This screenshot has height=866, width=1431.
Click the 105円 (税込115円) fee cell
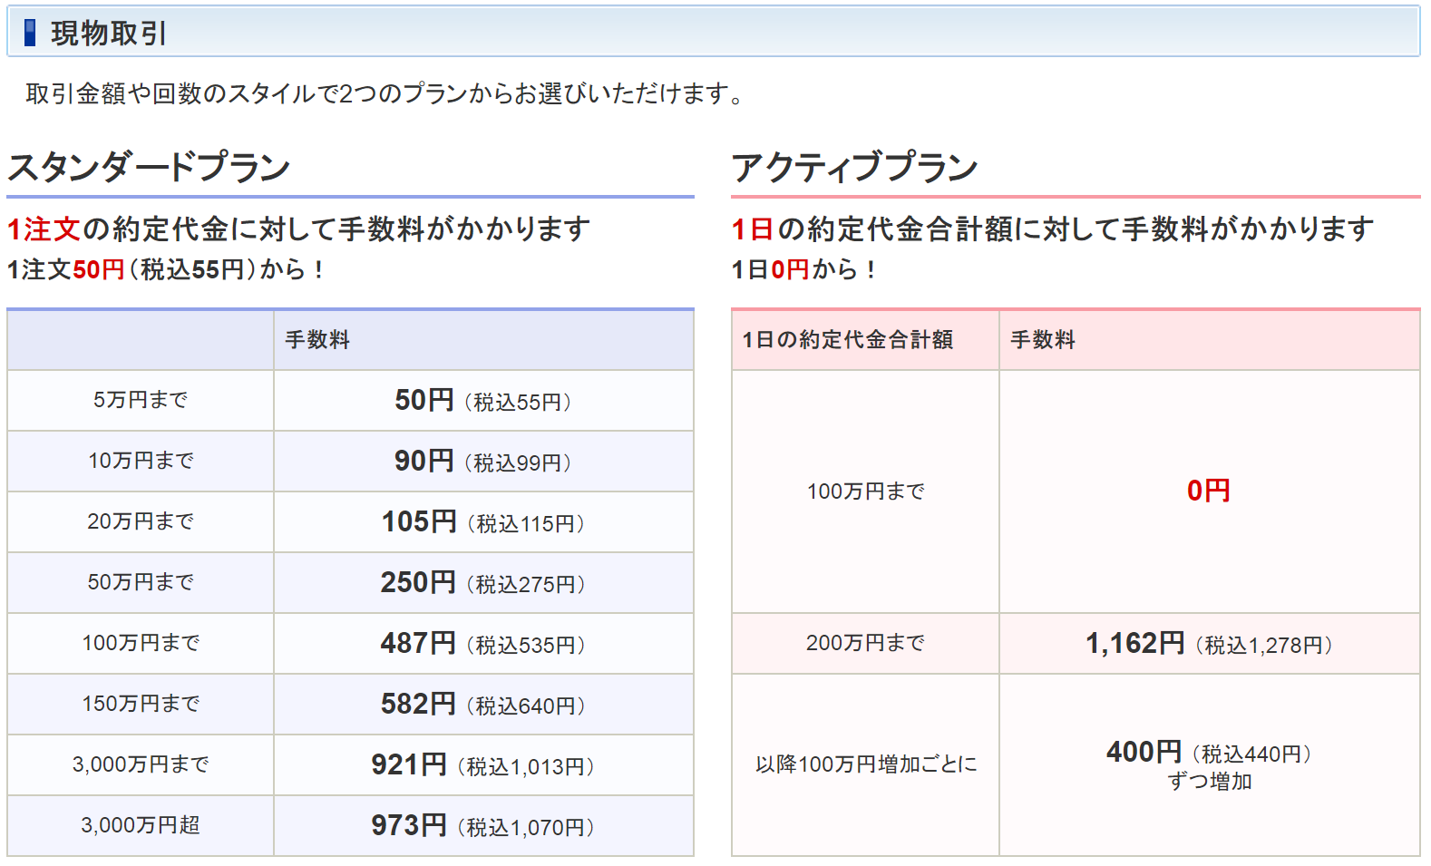click(483, 522)
